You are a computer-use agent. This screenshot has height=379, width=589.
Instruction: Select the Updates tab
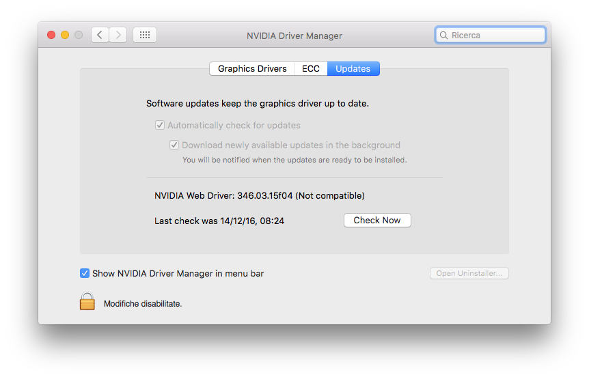click(353, 69)
